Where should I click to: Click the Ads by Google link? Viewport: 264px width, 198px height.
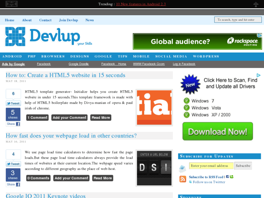point(13,64)
